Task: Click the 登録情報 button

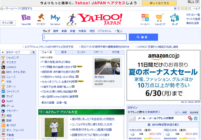Action: coord(194,112)
